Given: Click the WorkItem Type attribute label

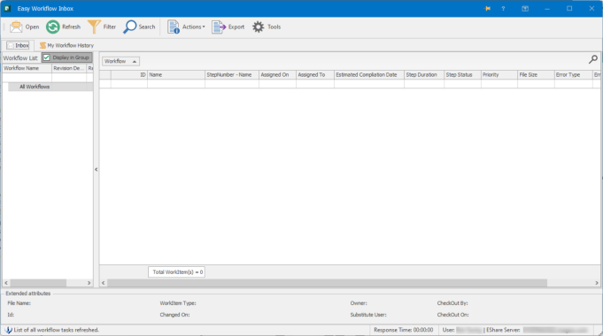Looking at the screenshot, I should [x=178, y=303].
